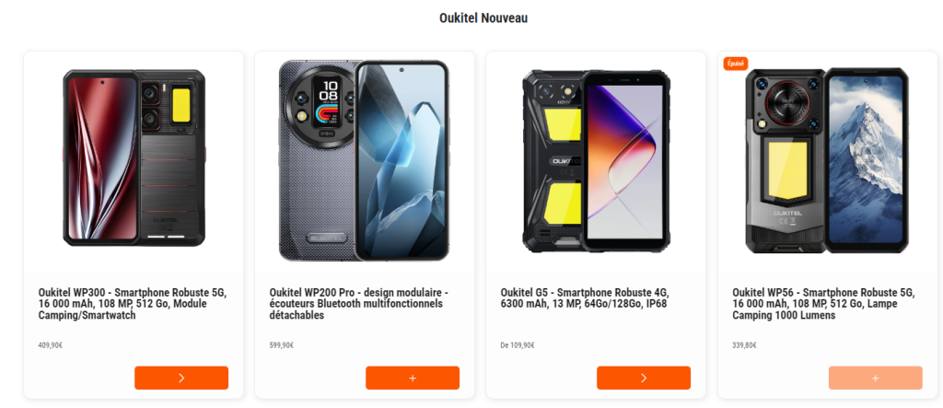Screen dimensions: 943x408
Task: Click the arrow button on WP300 card
Action: (181, 378)
